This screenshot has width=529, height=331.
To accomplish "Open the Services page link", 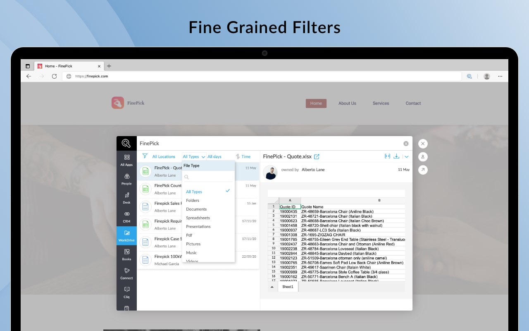I will (381, 103).
